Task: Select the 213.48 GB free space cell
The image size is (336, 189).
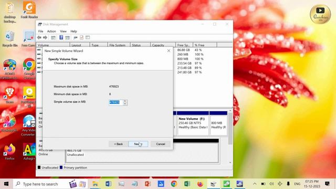Action: (184, 68)
